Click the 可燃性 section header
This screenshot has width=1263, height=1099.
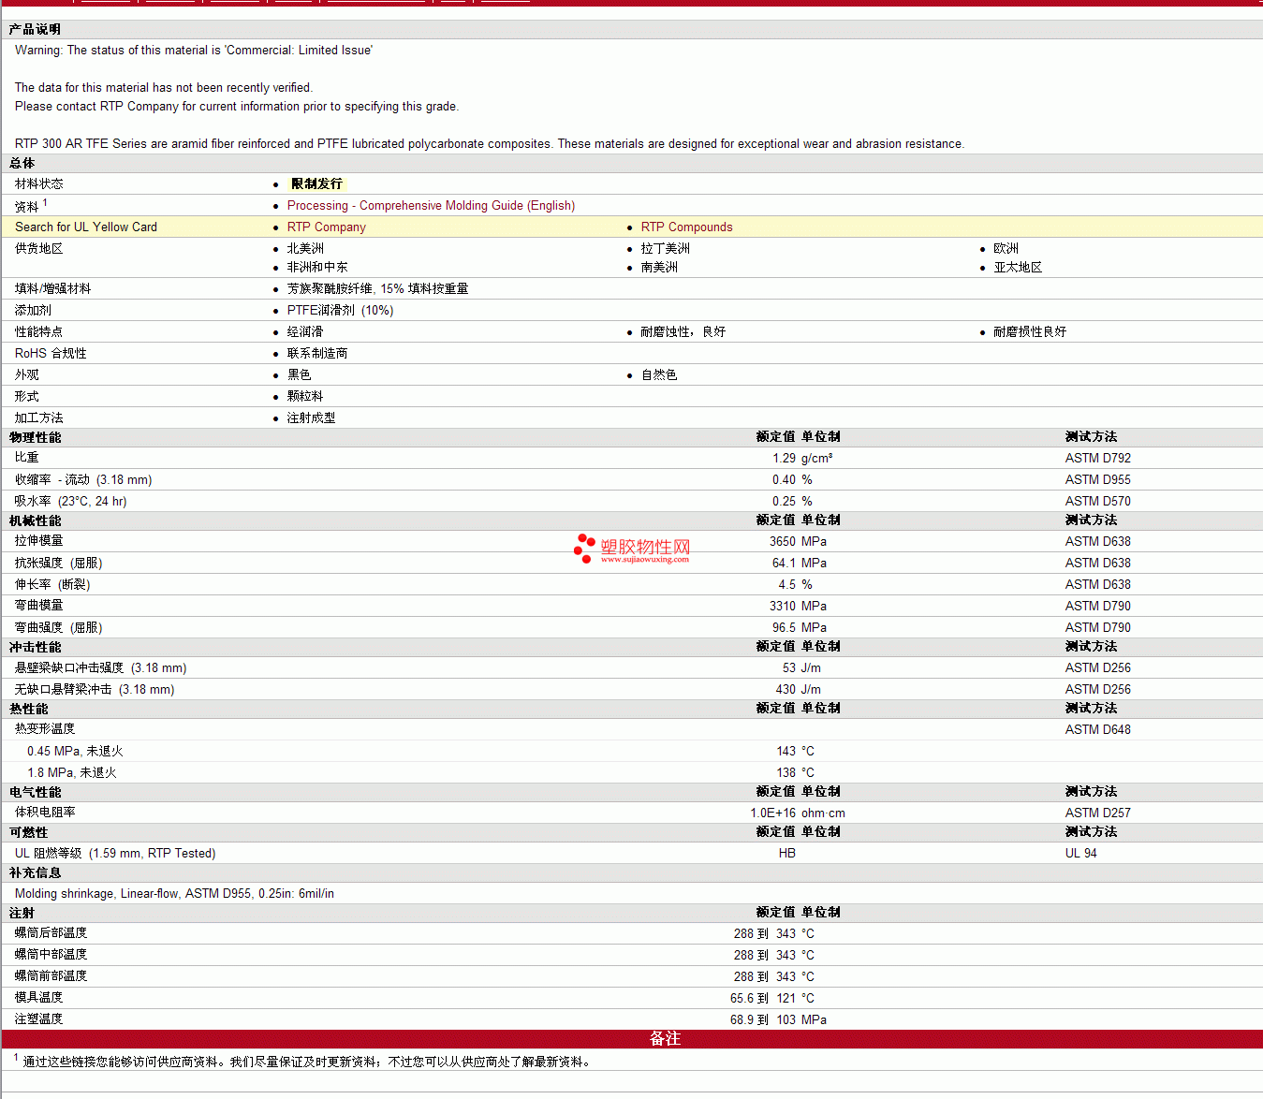(x=28, y=832)
